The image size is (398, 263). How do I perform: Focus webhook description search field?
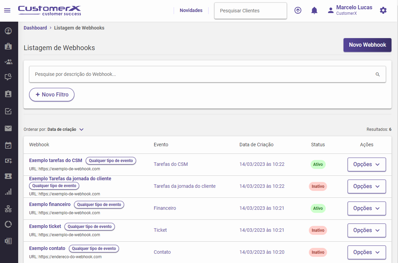[207, 74]
